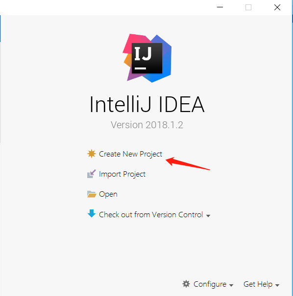Minimize the welcome window
The width and height of the screenshot is (293, 296).
(220, 7)
